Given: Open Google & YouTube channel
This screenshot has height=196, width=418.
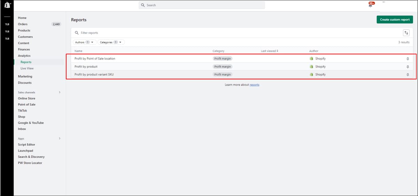Looking at the screenshot, I should tap(31, 123).
